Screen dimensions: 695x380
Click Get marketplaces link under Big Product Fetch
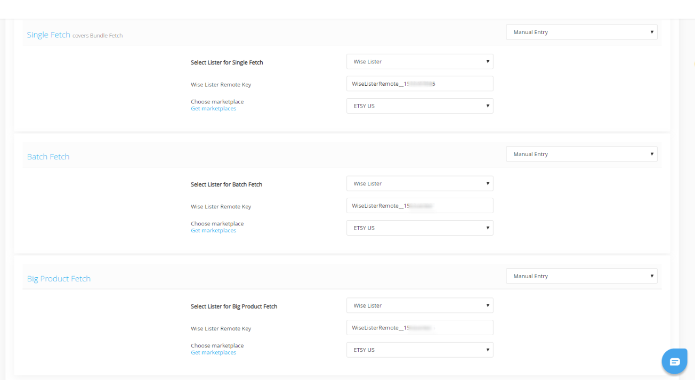tap(213, 353)
